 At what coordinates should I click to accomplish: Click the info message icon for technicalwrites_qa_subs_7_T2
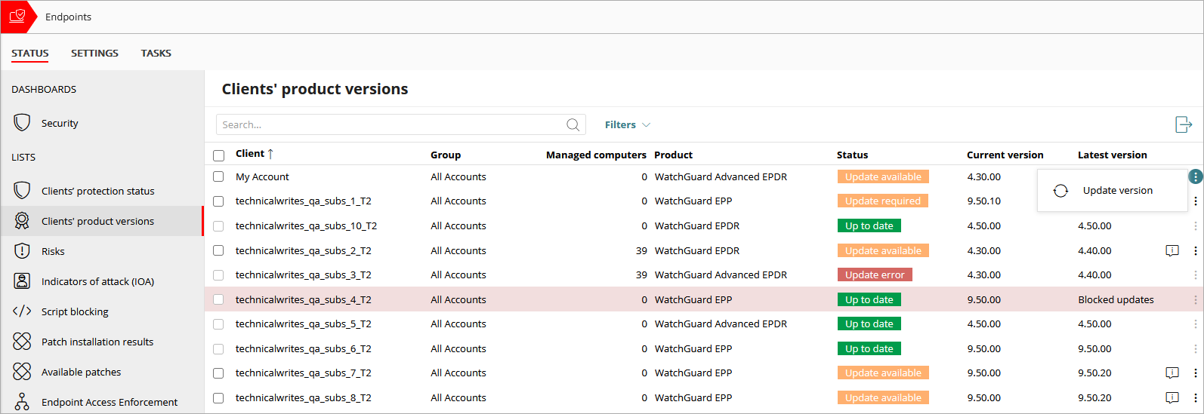coord(1172,373)
